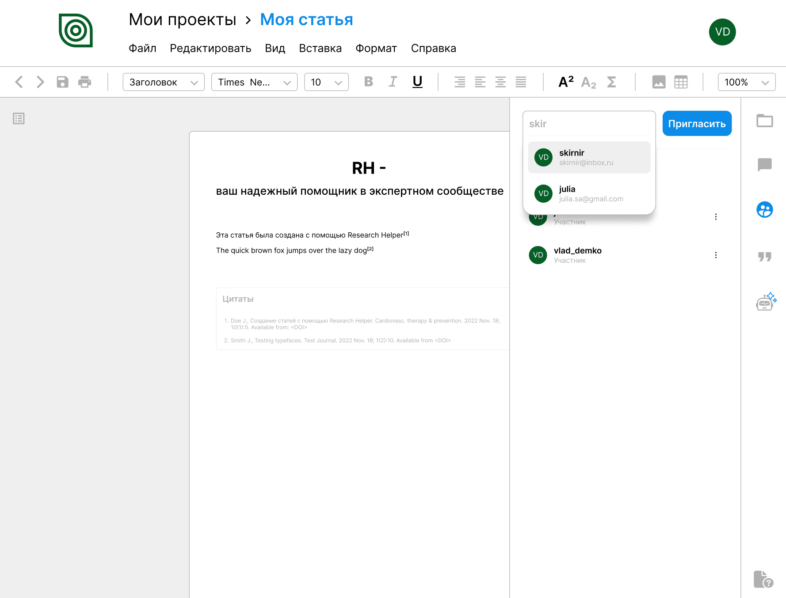The width and height of the screenshot is (786, 598).
Task: Open the 100% zoom dropdown
Action: click(x=746, y=82)
